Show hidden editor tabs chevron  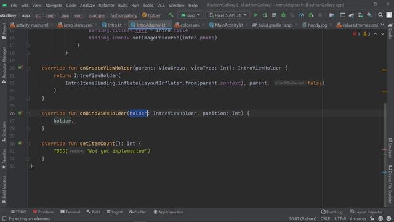click(382, 25)
